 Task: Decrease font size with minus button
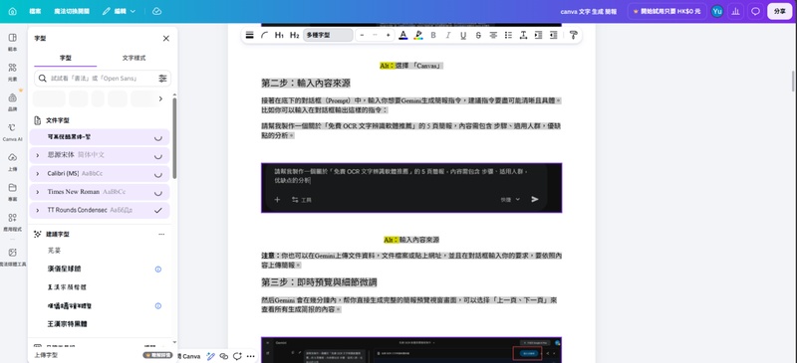click(x=362, y=35)
